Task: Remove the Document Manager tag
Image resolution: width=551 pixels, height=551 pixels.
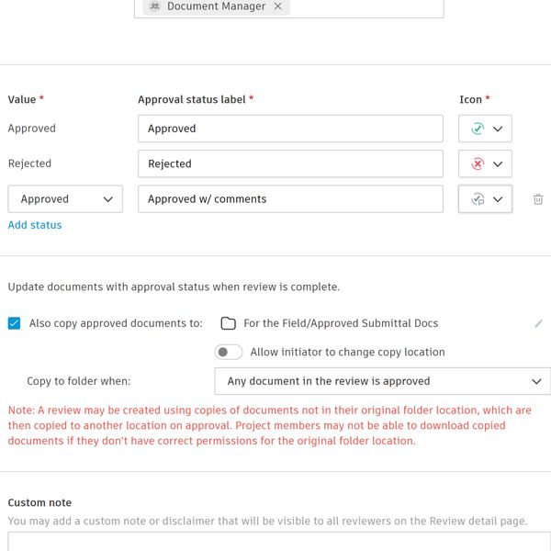Action: pyautogui.click(x=278, y=6)
